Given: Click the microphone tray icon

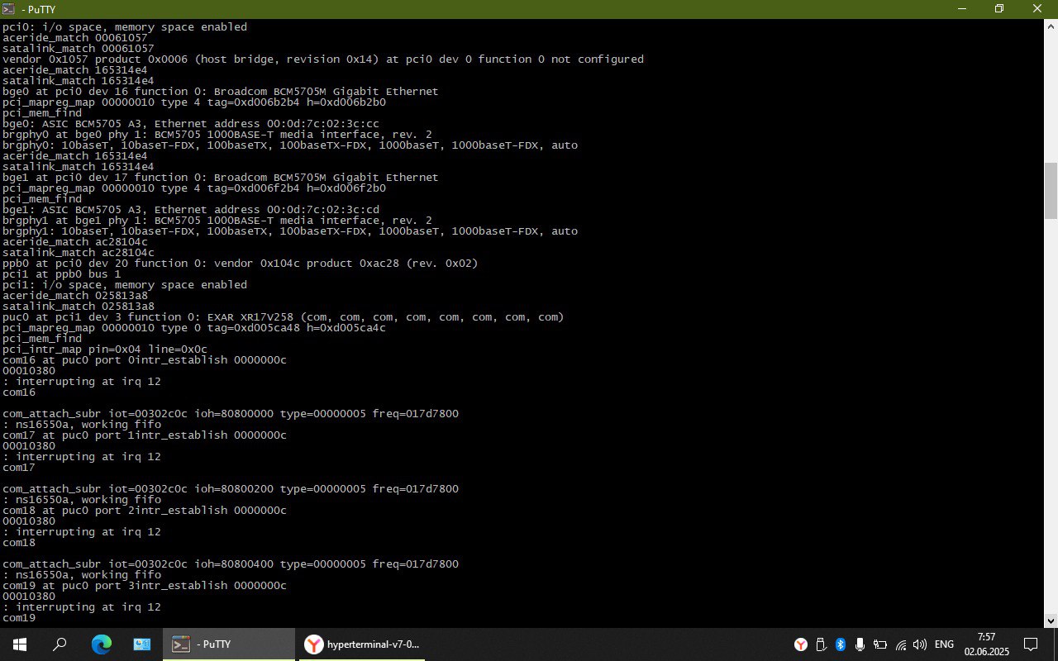Looking at the screenshot, I should click(x=860, y=644).
